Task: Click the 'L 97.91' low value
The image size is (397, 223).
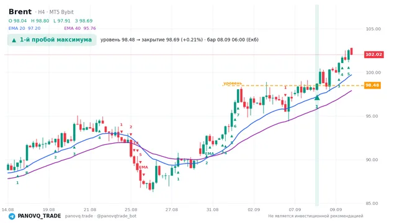Action: click(x=62, y=21)
